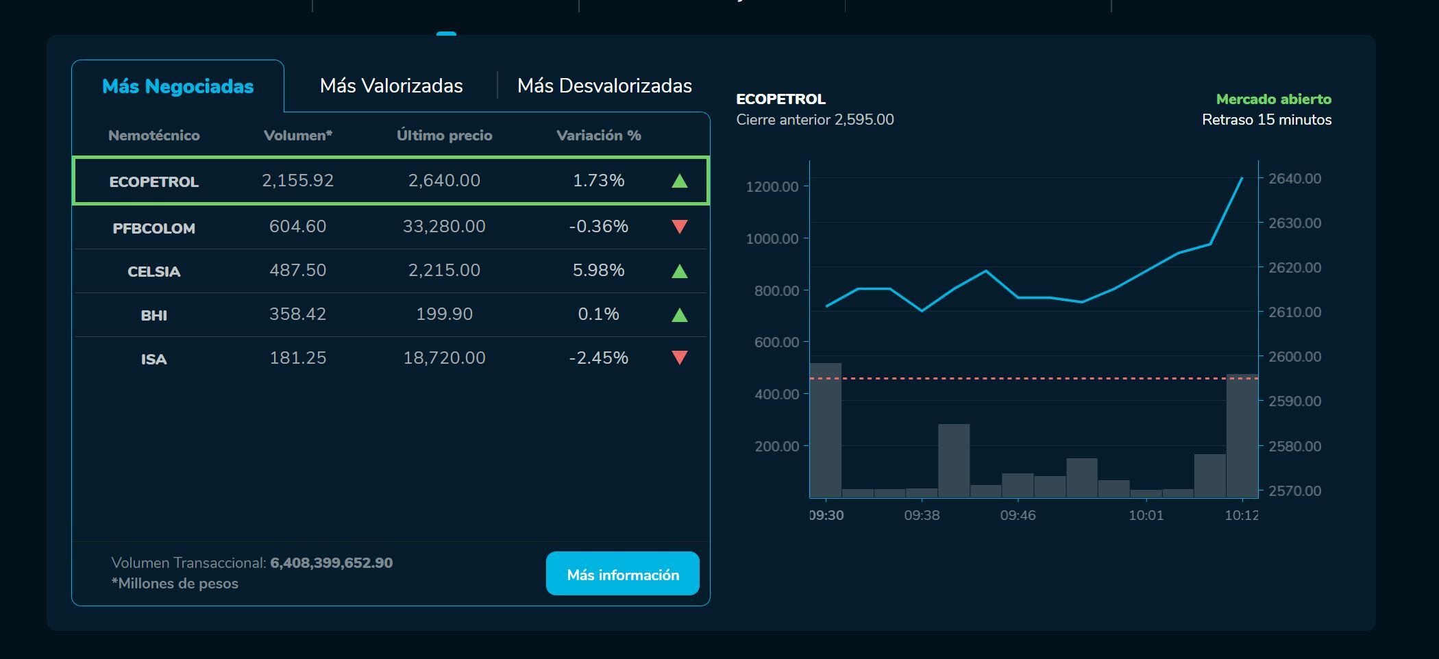Viewport: 1439px width, 659px height.
Task: Click the 10:12 volume bar in chart
Action: tap(1242, 438)
